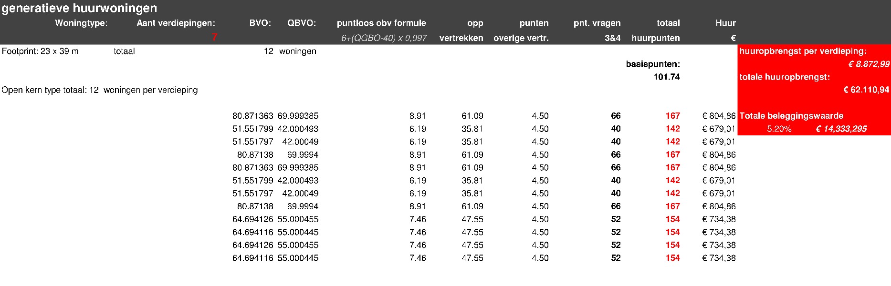Click the basispunten value 101.74
The height and width of the screenshot is (286, 891).
[x=667, y=77]
